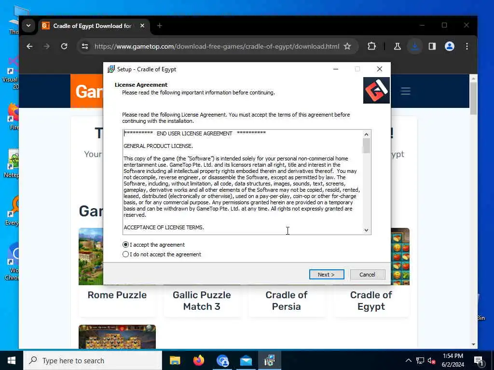Select I accept the agreement radio button
The height and width of the screenshot is (370, 494).
125,245
